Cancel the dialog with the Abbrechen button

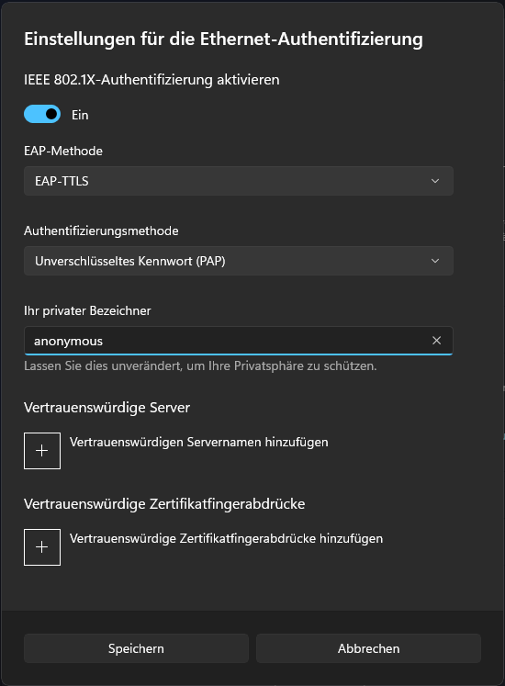(x=368, y=648)
